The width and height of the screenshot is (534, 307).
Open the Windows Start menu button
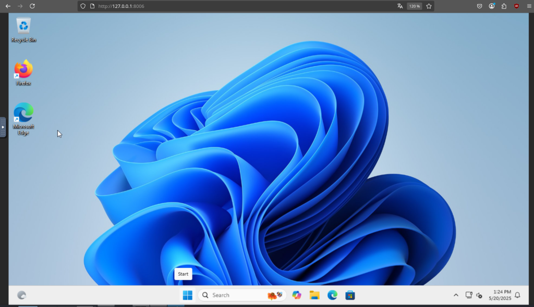187,295
